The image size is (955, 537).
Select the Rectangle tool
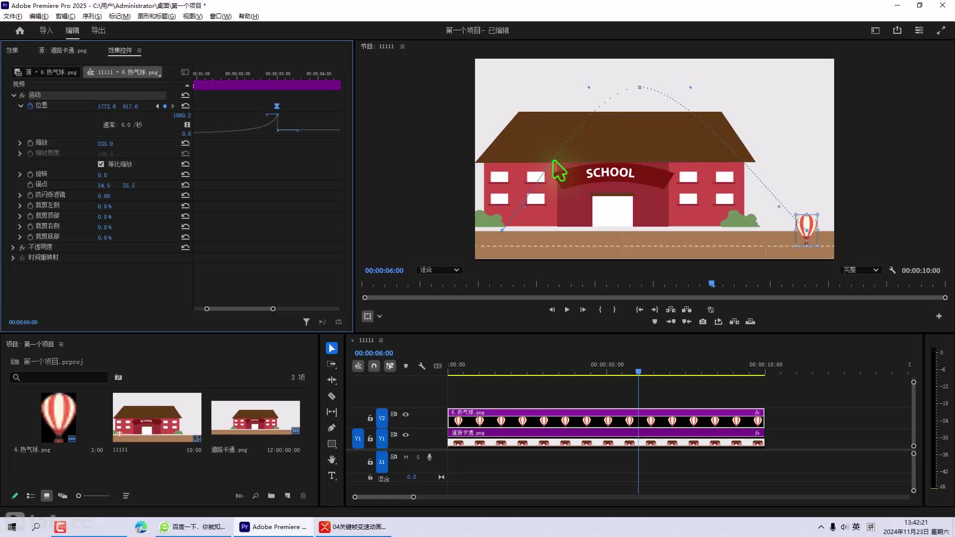pyautogui.click(x=332, y=444)
